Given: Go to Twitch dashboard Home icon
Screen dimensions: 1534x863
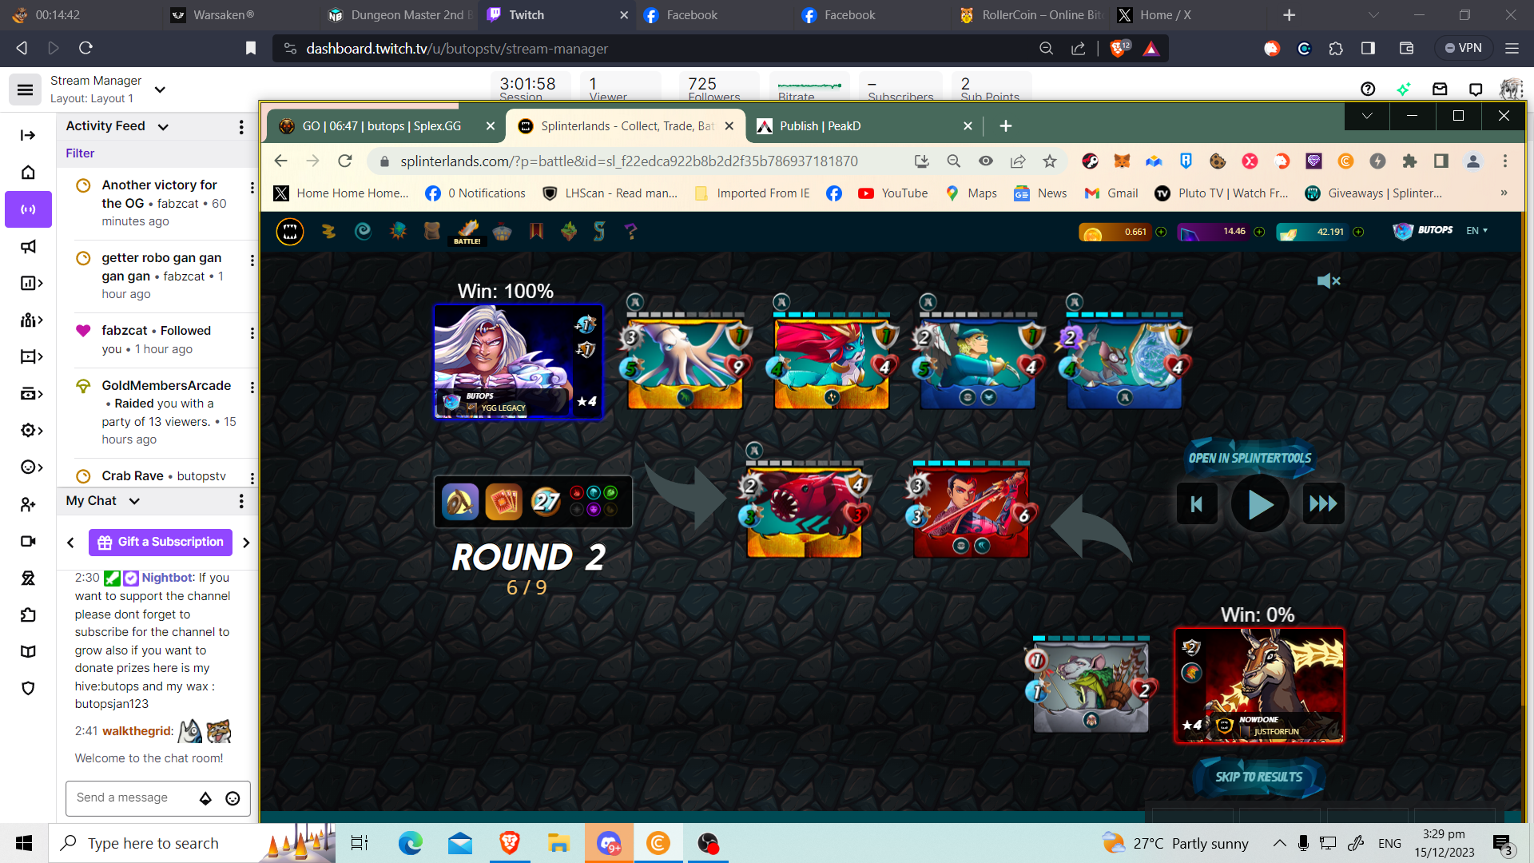Looking at the screenshot, I should 28,172.
